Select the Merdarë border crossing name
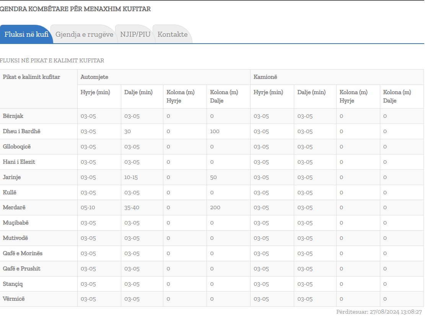The height and width of the screenshot is (319, 425). 14,207
